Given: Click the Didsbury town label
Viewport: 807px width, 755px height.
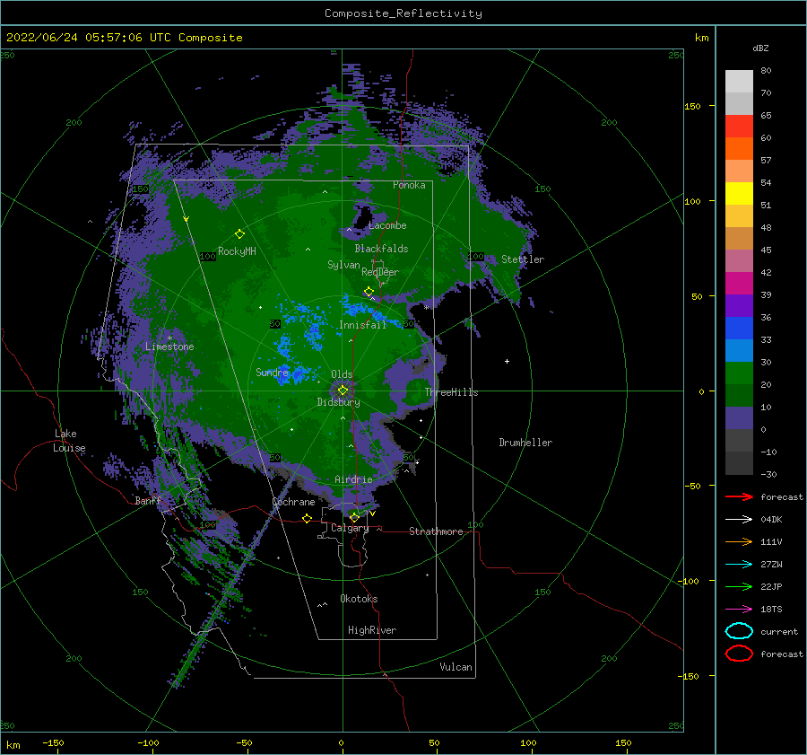Looking at the screenshot, I should click(338, 402).
